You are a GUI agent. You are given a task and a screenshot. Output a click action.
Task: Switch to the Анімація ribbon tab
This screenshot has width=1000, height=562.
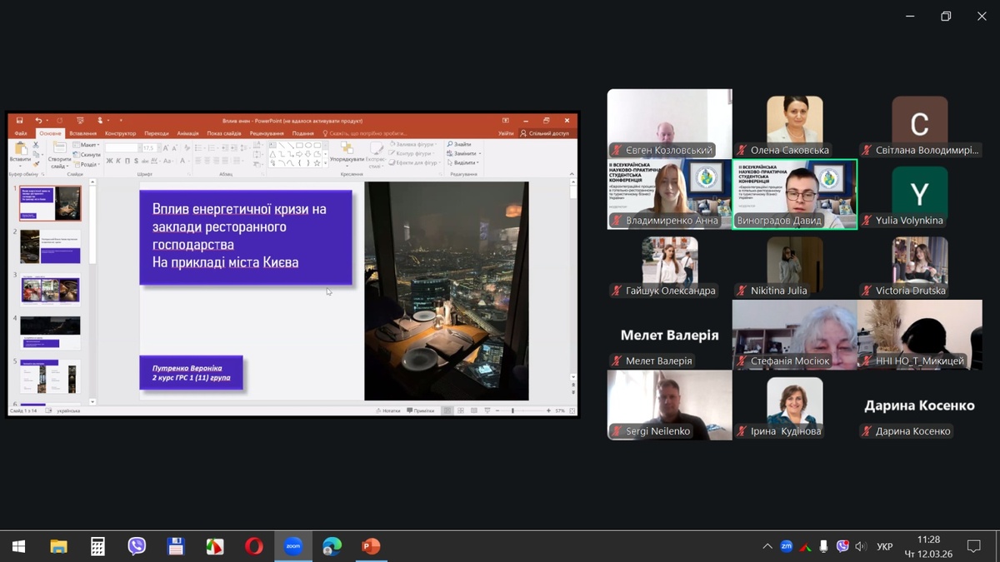point(187,133)
